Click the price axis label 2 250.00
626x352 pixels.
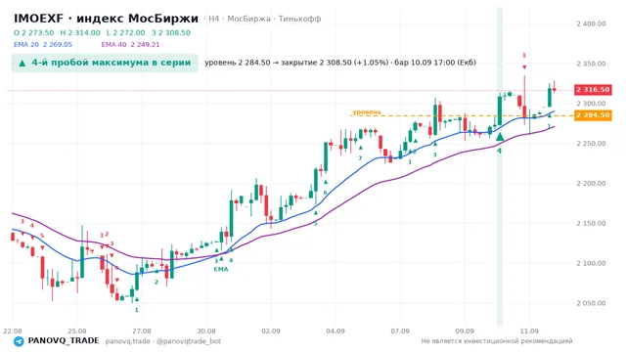coord(591,144)
